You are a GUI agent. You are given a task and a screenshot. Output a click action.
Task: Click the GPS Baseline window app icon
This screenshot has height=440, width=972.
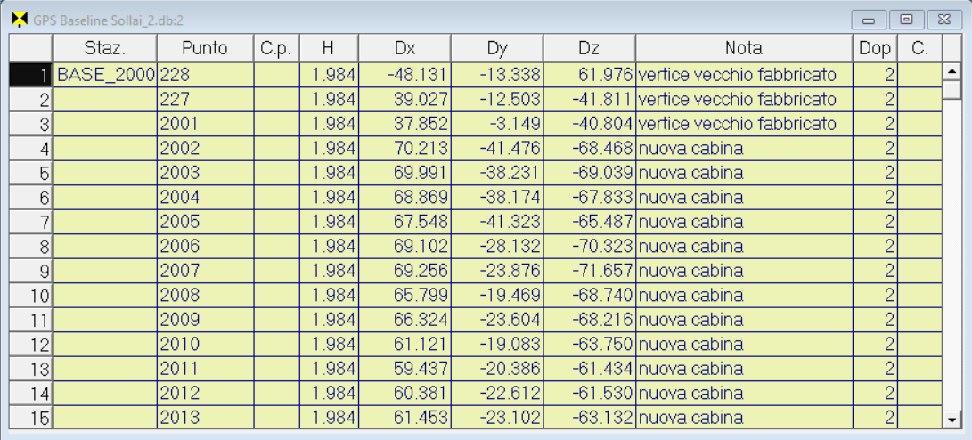click(x=20, y=20)
